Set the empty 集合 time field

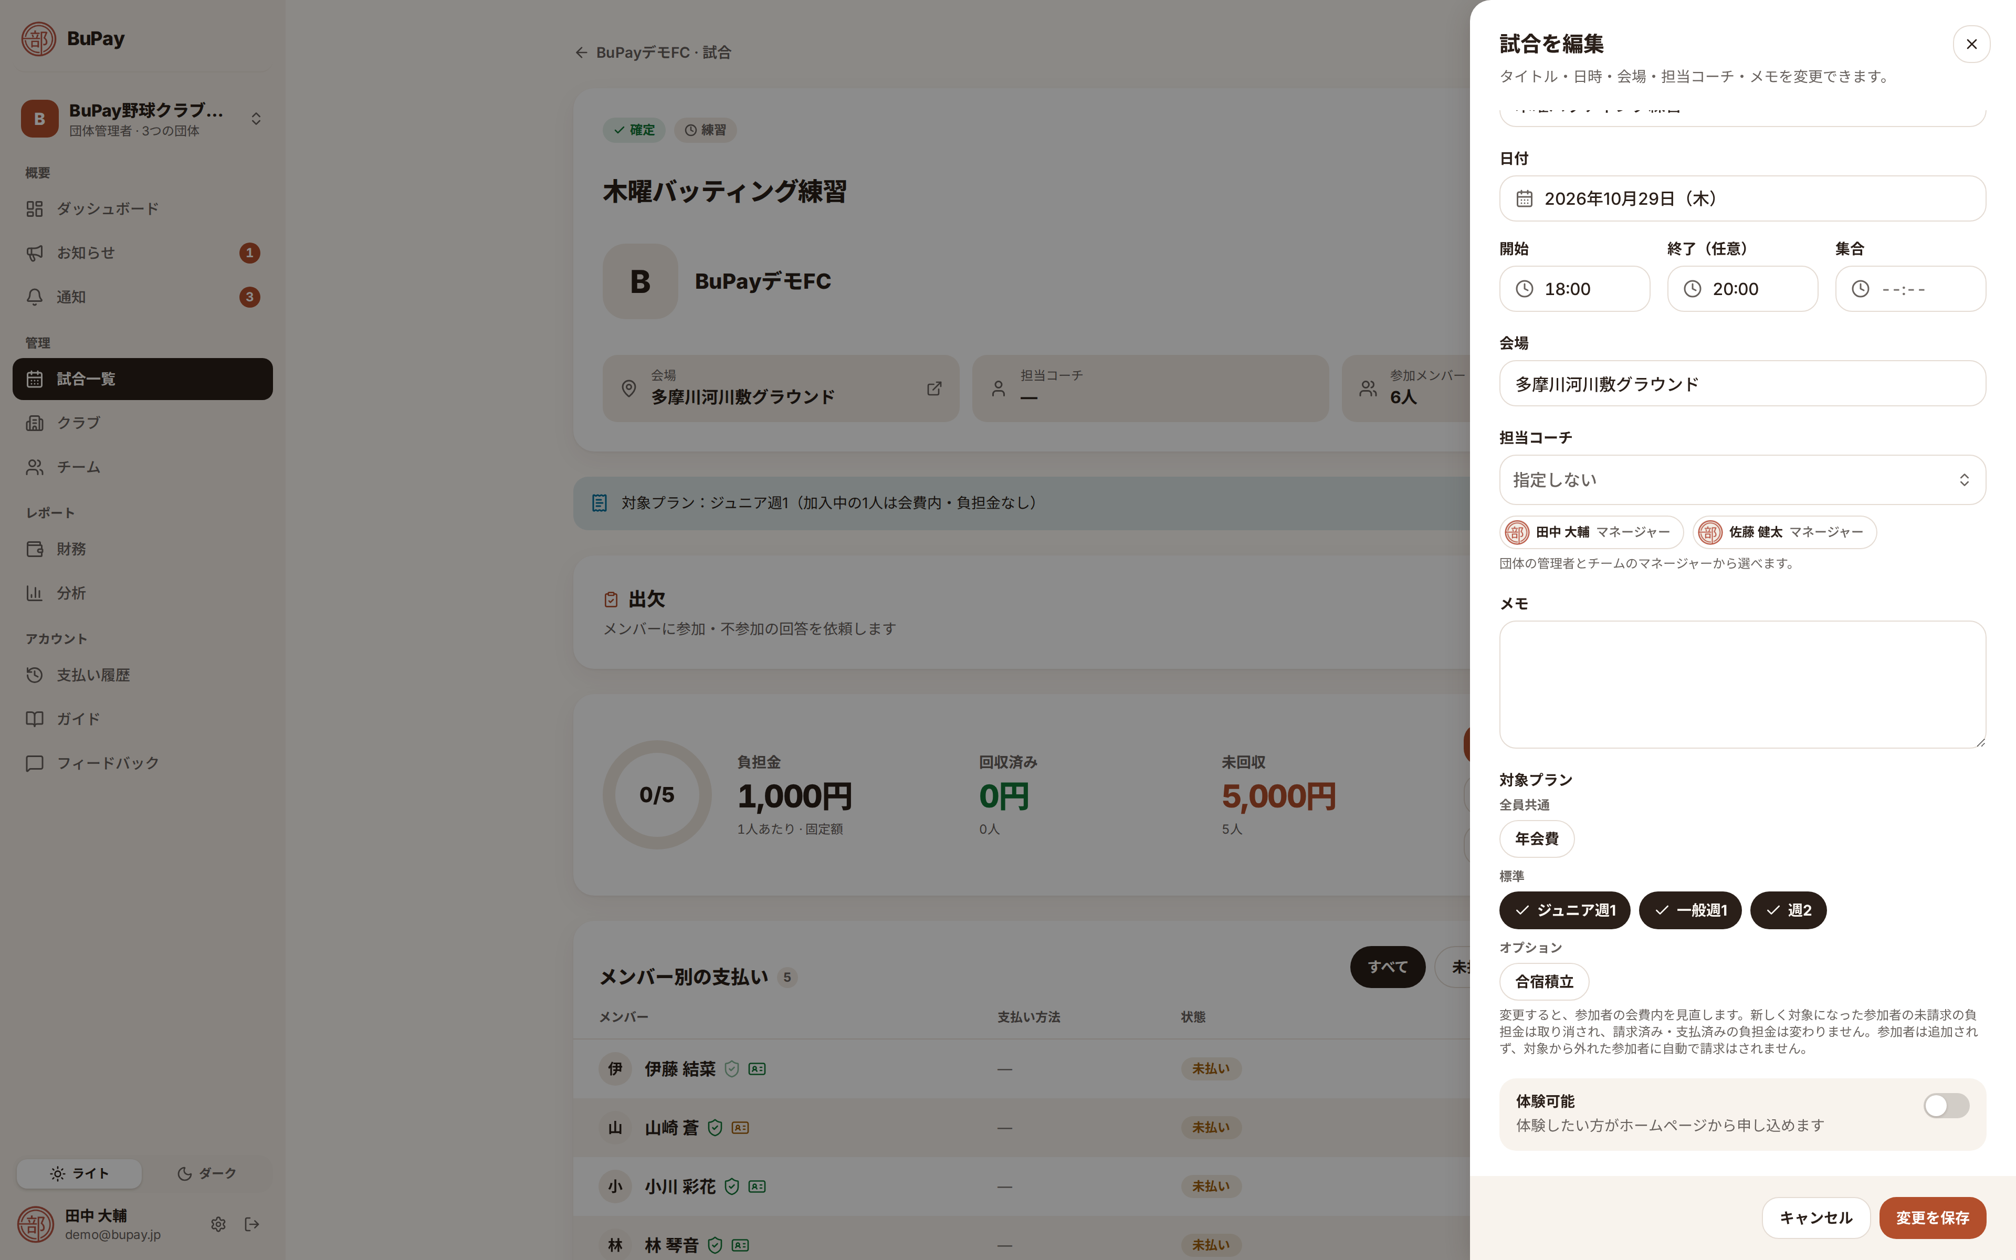[1910, 289]
